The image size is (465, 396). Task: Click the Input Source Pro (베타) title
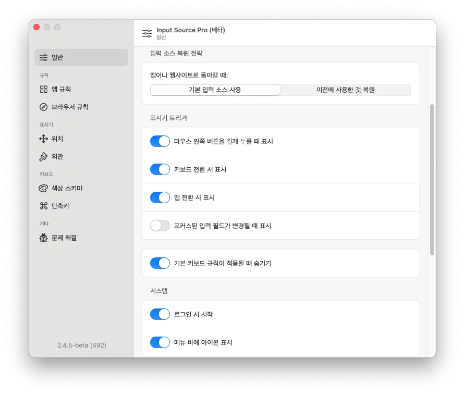tap(191, 30)
